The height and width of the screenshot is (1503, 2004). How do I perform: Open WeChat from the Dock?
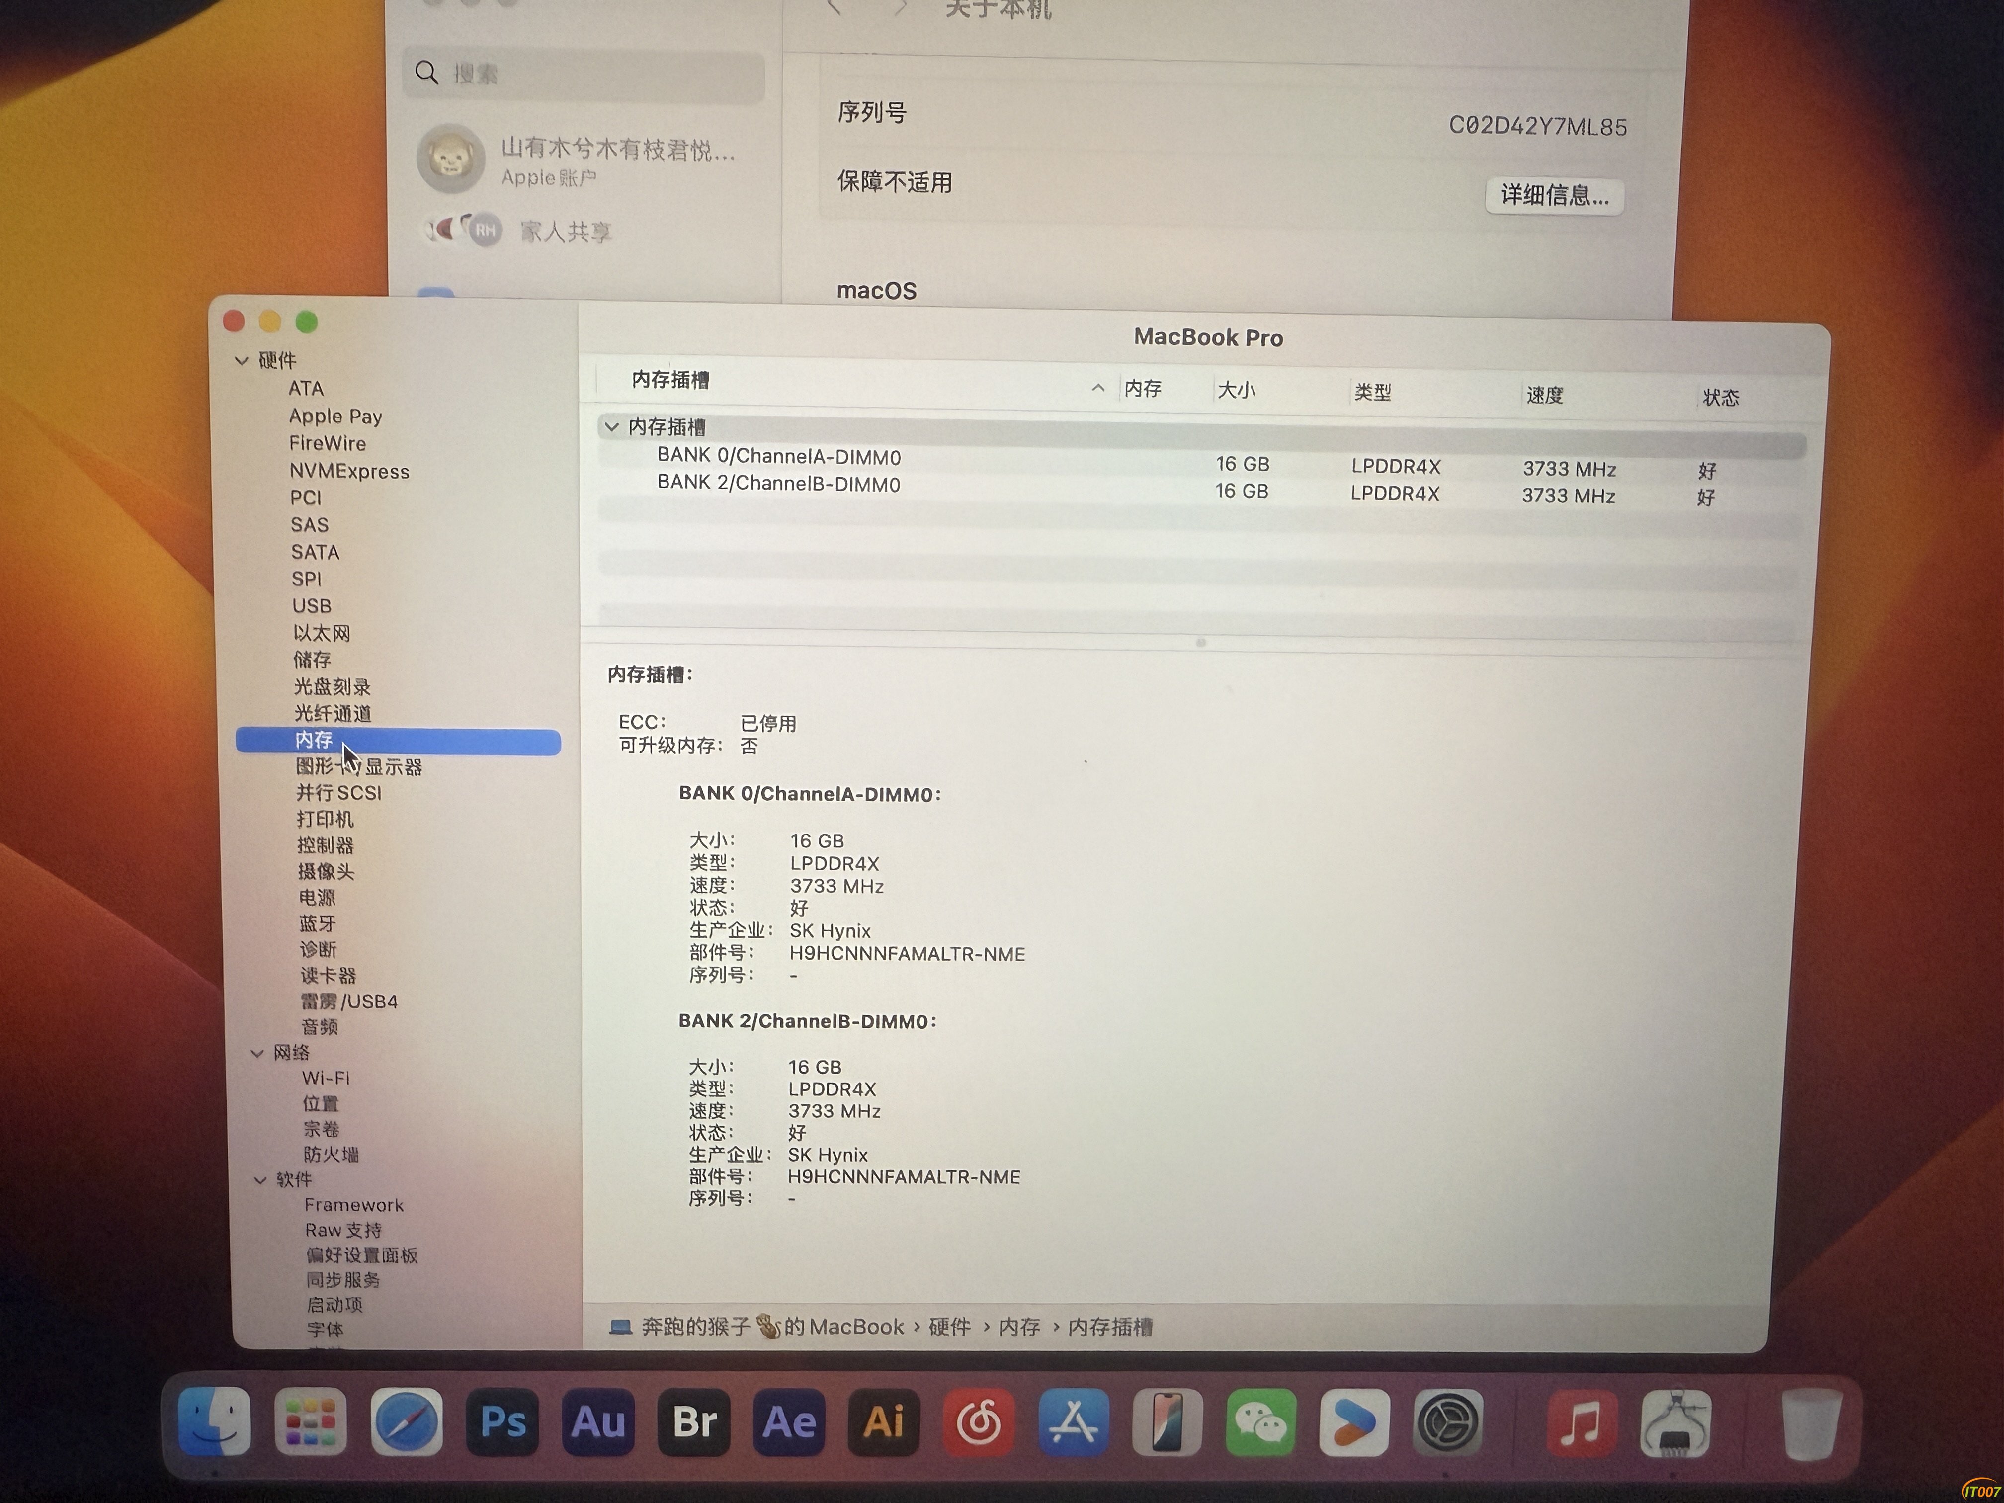point(1261,1422)
